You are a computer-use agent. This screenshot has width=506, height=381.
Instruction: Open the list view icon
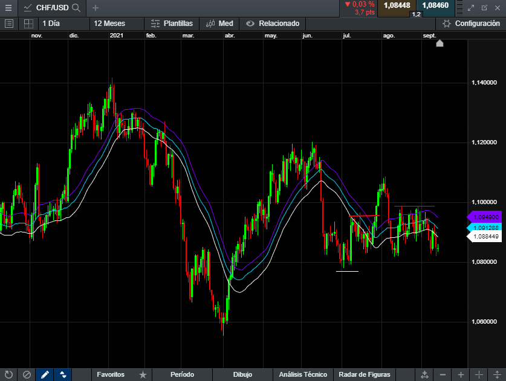[9, 24]
